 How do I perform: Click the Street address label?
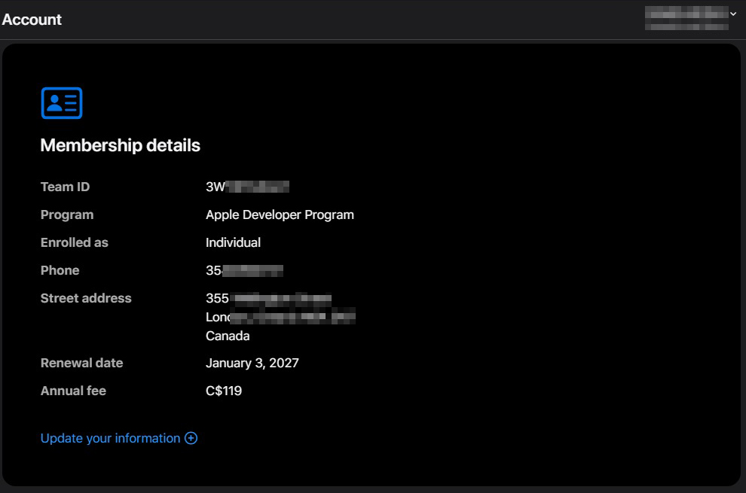[86, 298]
